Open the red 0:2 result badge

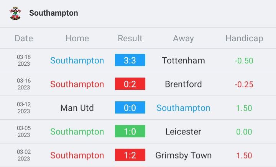click(x=130, y=84)
